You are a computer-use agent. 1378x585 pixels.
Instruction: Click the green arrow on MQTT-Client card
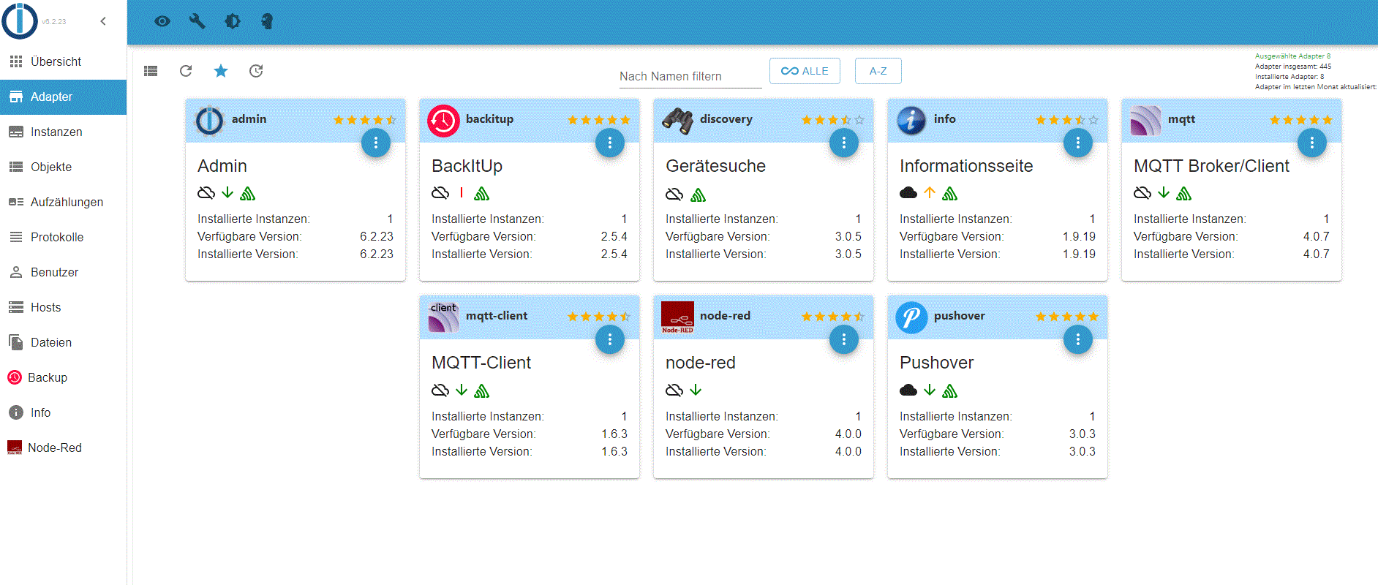462,390
